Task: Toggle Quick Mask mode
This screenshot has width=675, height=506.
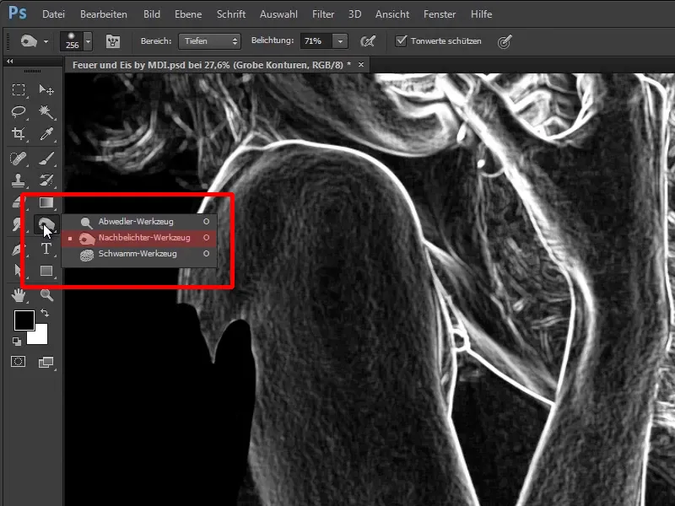Action: coord(18,362)
